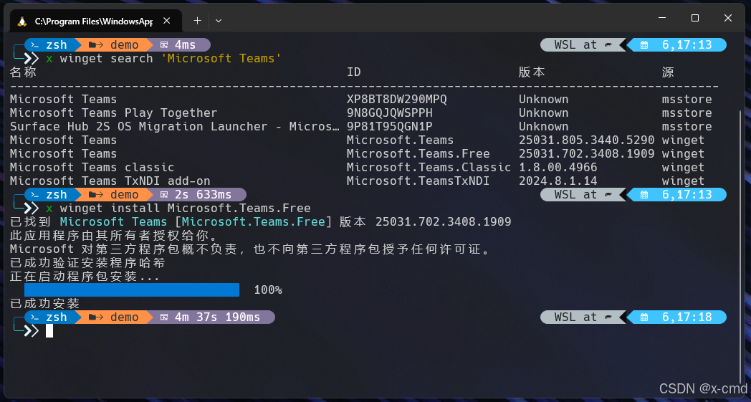Click the winget install Microsoft.Teams.Free command
This screenshot has width=751, height=402.
[x=186, y=208]
